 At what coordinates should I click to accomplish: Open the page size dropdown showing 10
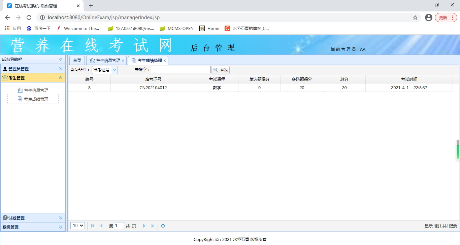(x=77, y=225)
